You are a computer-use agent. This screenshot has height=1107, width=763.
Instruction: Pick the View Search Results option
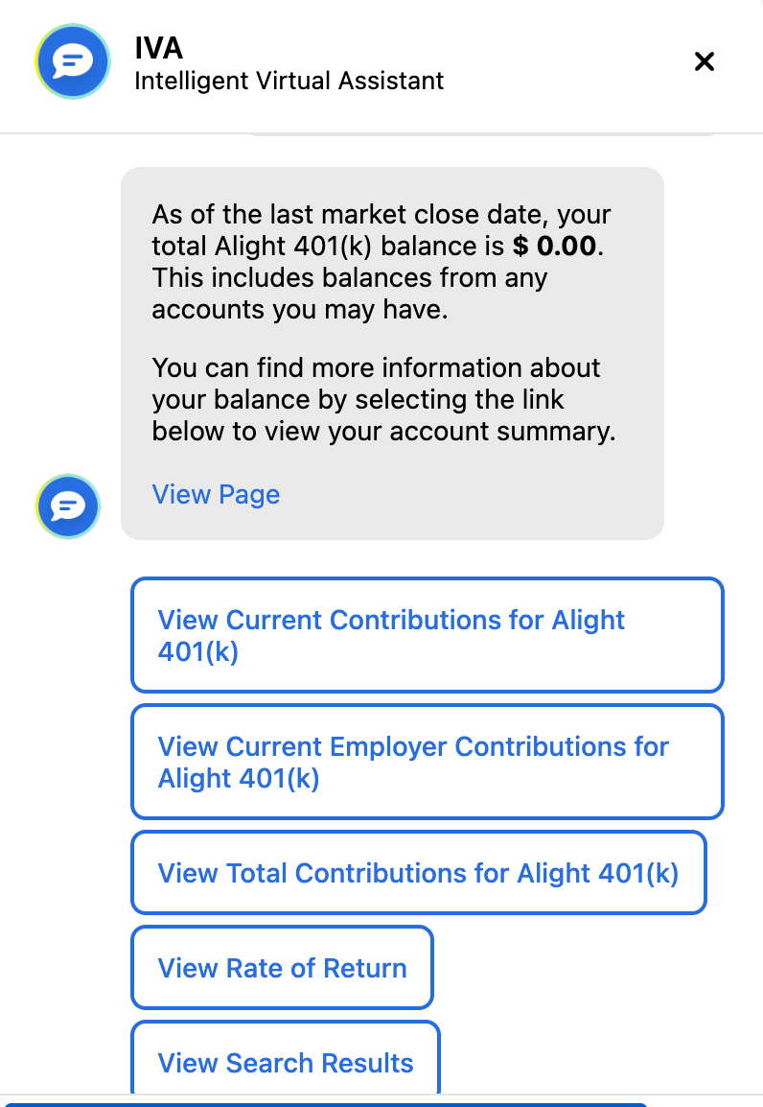285,1062
